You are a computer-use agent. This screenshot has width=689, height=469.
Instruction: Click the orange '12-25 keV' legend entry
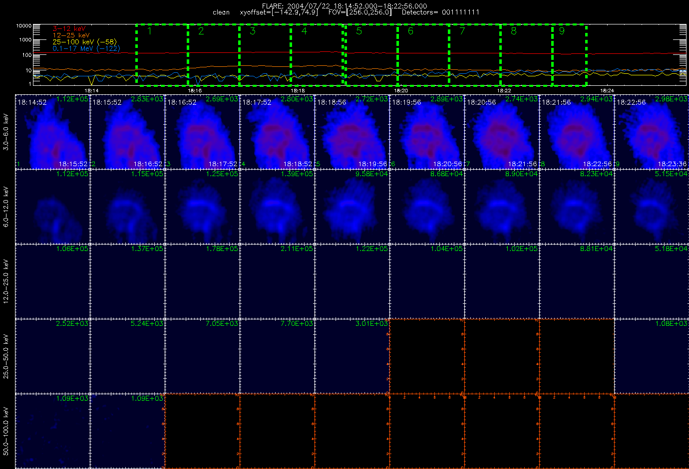71,35
